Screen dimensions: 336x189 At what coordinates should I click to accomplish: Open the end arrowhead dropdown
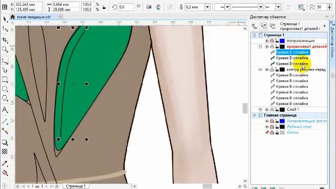(278, 7)
